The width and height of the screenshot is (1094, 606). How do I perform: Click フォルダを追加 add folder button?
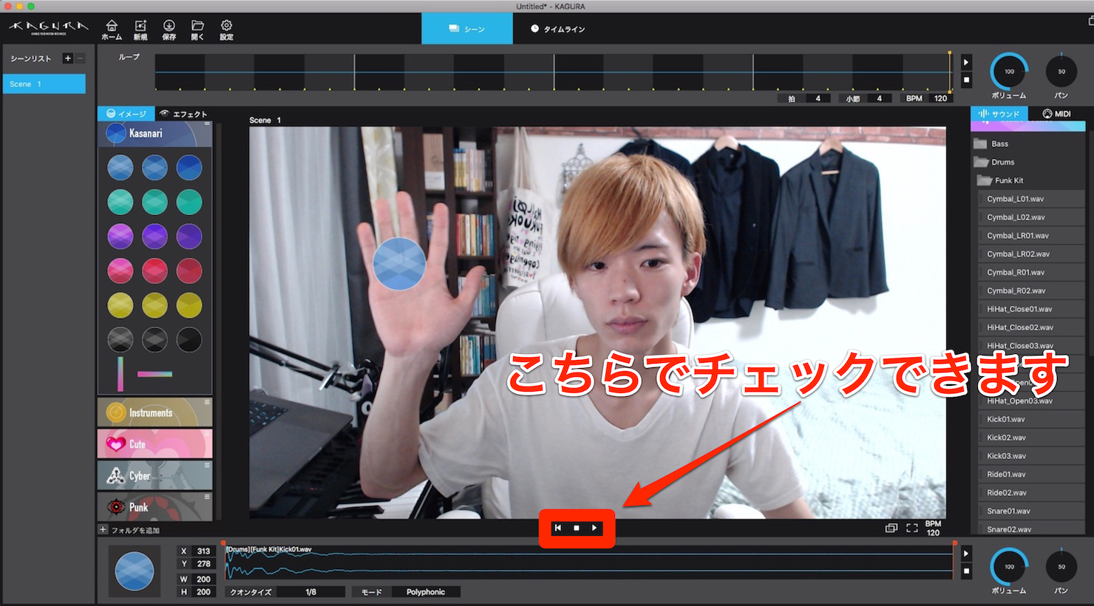(x=129, y=530)
